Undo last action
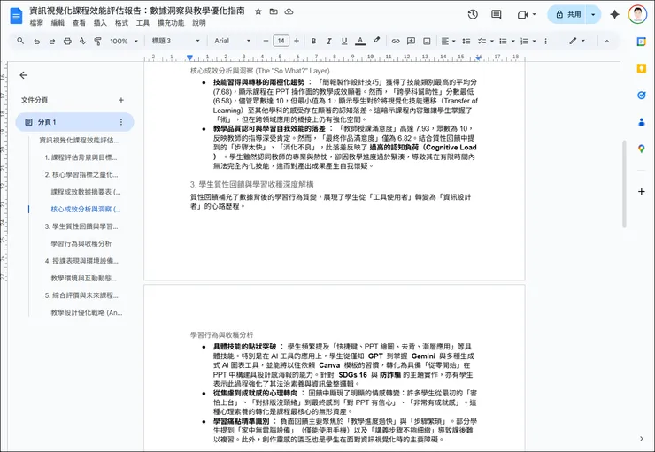 pyautogui.click(x=37, y=41)
